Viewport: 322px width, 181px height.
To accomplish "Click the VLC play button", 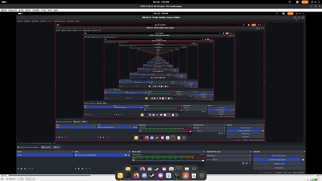I will click(2, 179).
